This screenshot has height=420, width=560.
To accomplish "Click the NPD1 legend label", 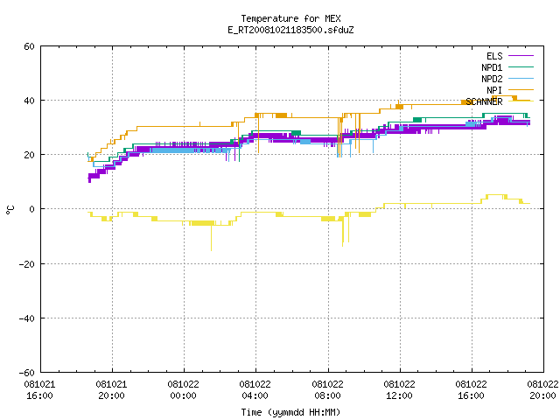I will pos(492,67).
